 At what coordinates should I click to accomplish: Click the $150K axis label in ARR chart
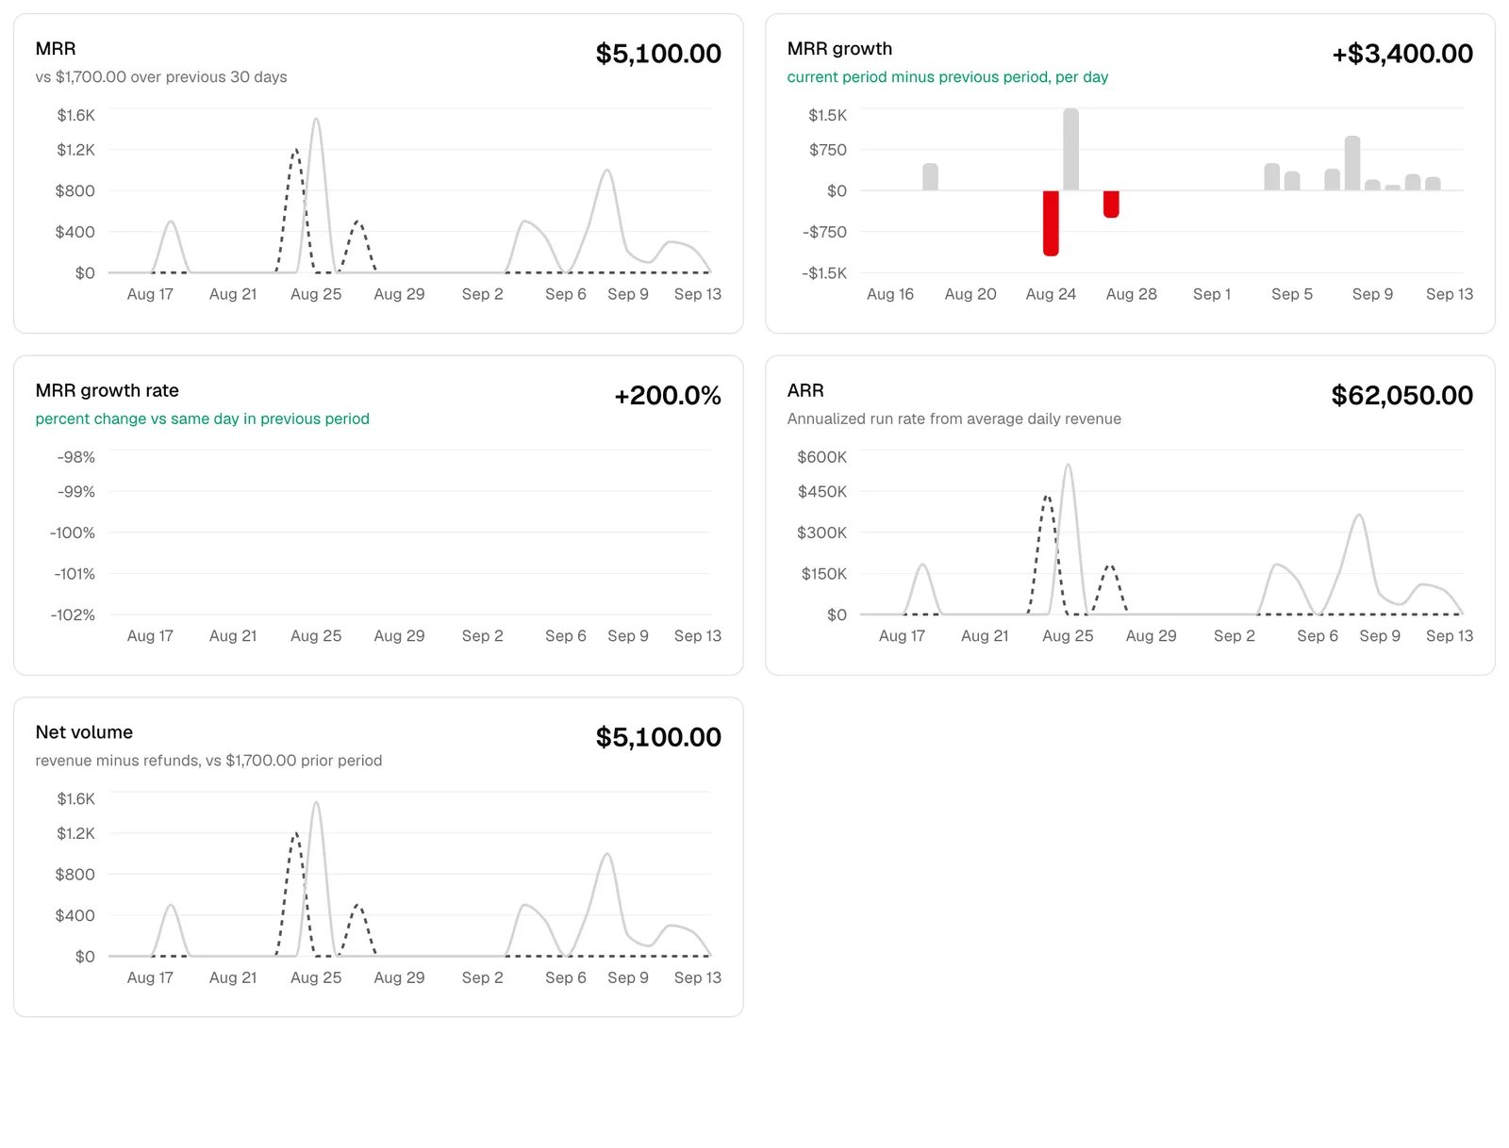coord(824,574)
